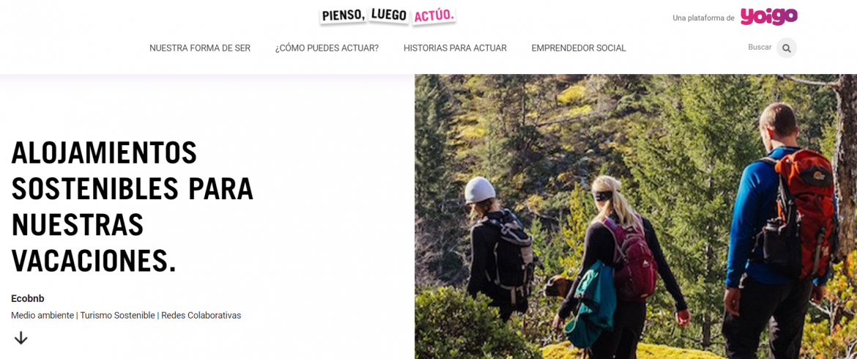Go to HISTORIAS PARA ACTUAR
This screenshot has height=359, width=857.
(456, 48)
